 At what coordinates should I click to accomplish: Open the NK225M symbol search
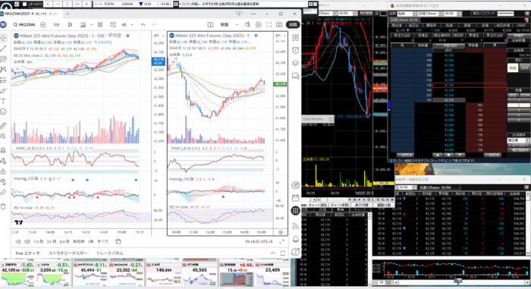(x=24, y=25)
